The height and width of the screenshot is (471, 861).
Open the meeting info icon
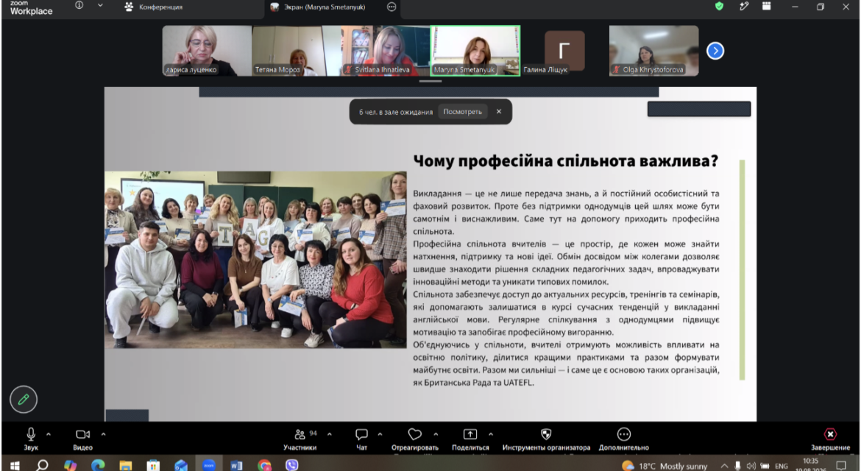point(79,5)
